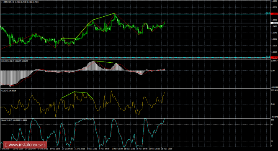This screenshot has width=278, height=151.
Task: Open the www.instaforex.com watermark link
Action: (x=25, y=145)
